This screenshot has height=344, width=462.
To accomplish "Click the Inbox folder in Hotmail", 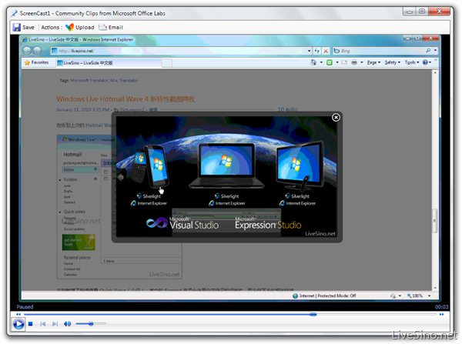I will coord(80,169).
